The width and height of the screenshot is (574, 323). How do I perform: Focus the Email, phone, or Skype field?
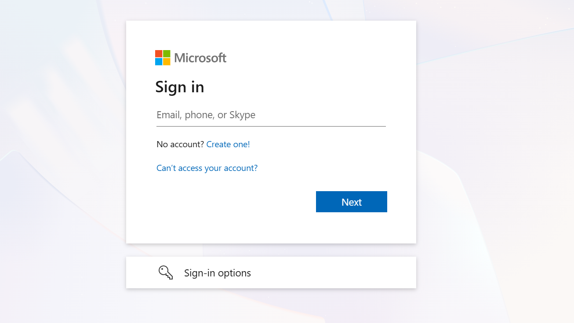point(271,115)
